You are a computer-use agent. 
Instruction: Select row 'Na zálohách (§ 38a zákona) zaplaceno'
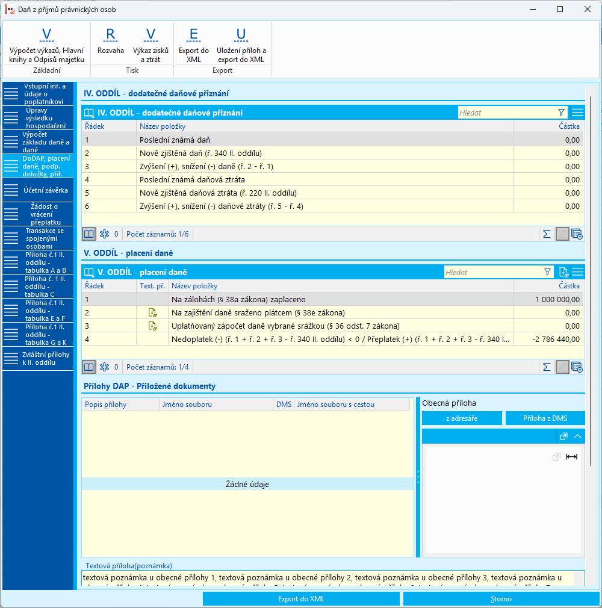[x=332, y=299]
